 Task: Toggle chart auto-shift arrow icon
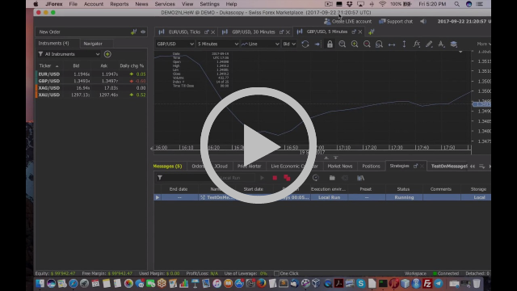coord(317,44)
